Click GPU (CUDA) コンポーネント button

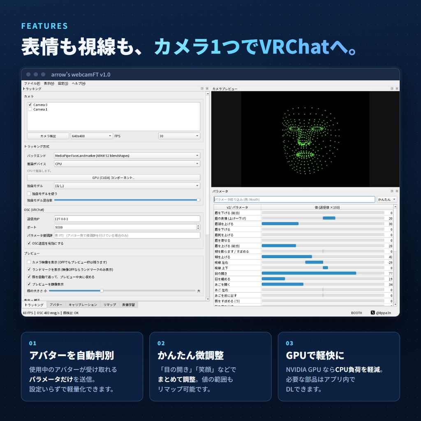(x=113, y=178)
